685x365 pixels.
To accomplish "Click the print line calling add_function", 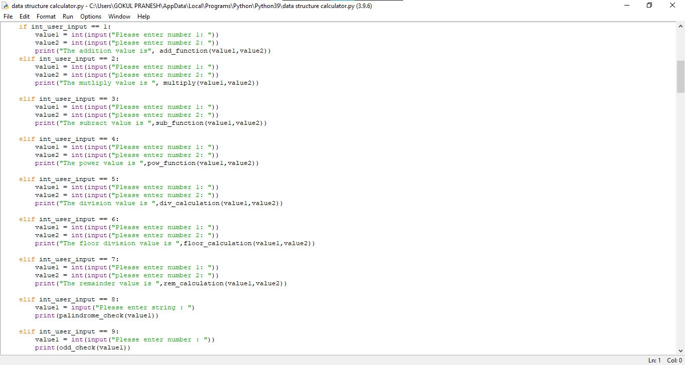I will pyautogui.click(x=153, y=51).
